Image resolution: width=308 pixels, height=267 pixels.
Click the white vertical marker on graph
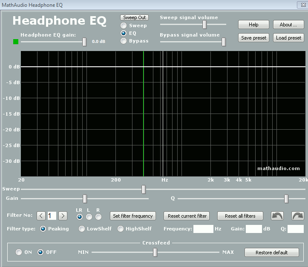click(x=163, y=114)
